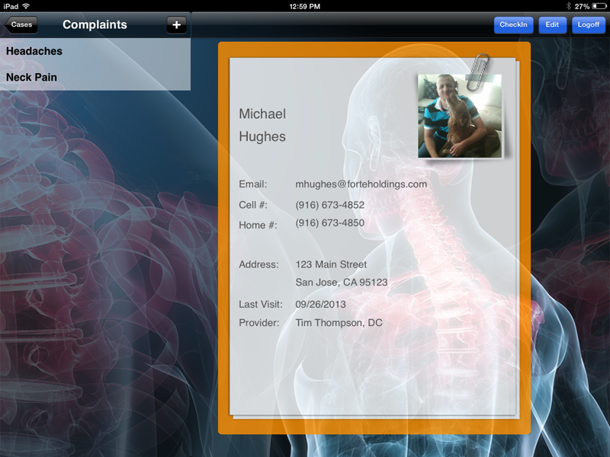This screenshot has width=610, height=457.
Task: Tap the 27% battery percentage
Action: tap(582, 7)
